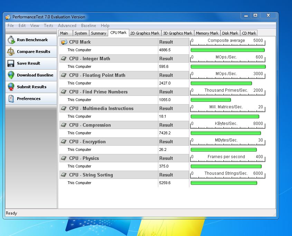The image size is (292, 236).
Task: Click the chip icon beside CPU - Encryption
Action: (64, 142)
